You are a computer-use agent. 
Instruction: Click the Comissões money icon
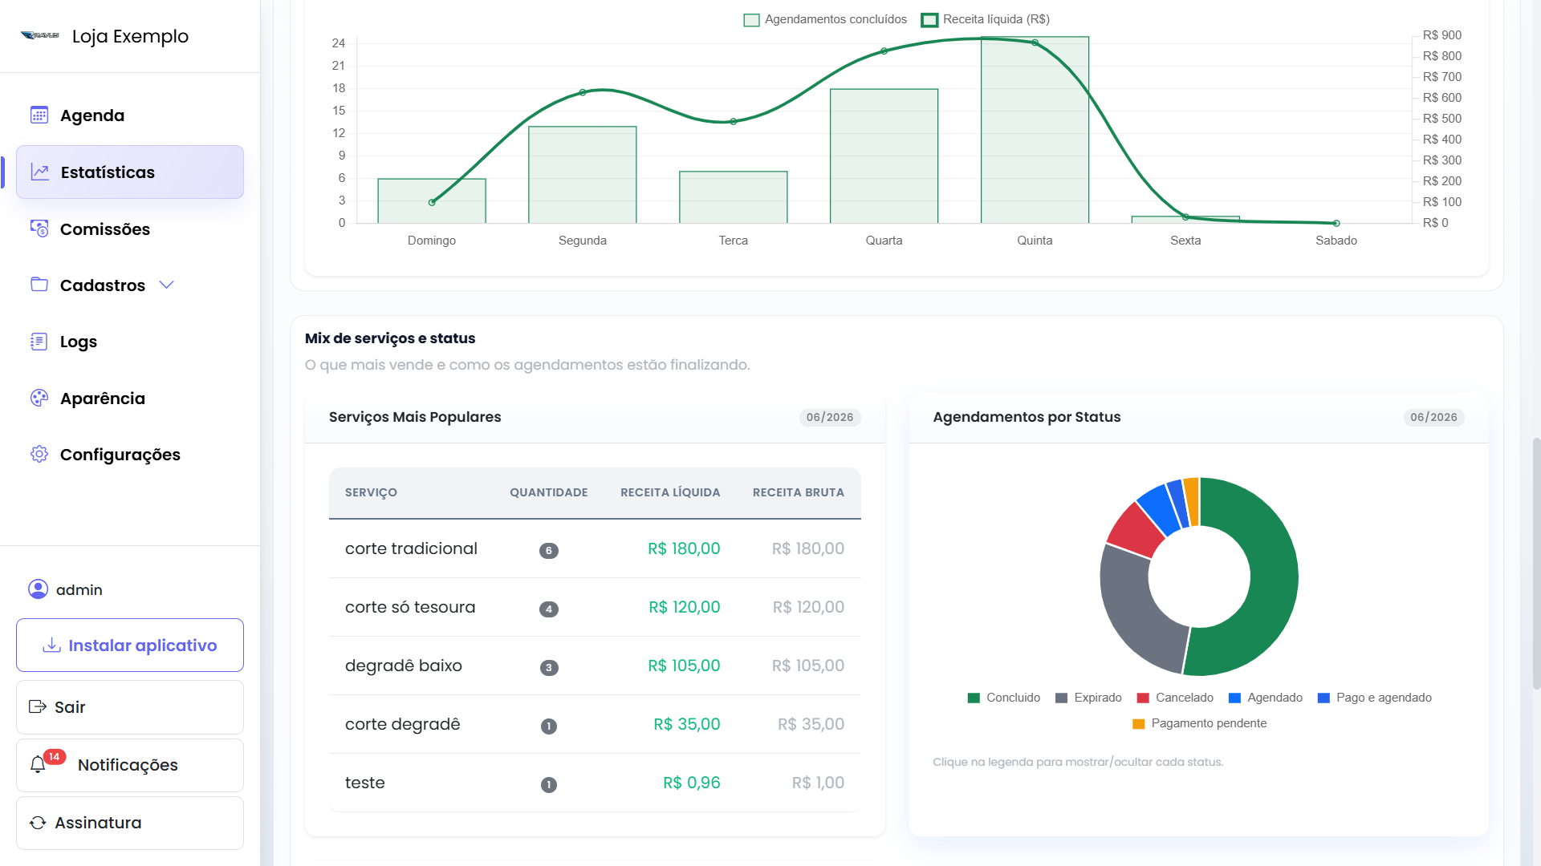[x=39, y=229]
